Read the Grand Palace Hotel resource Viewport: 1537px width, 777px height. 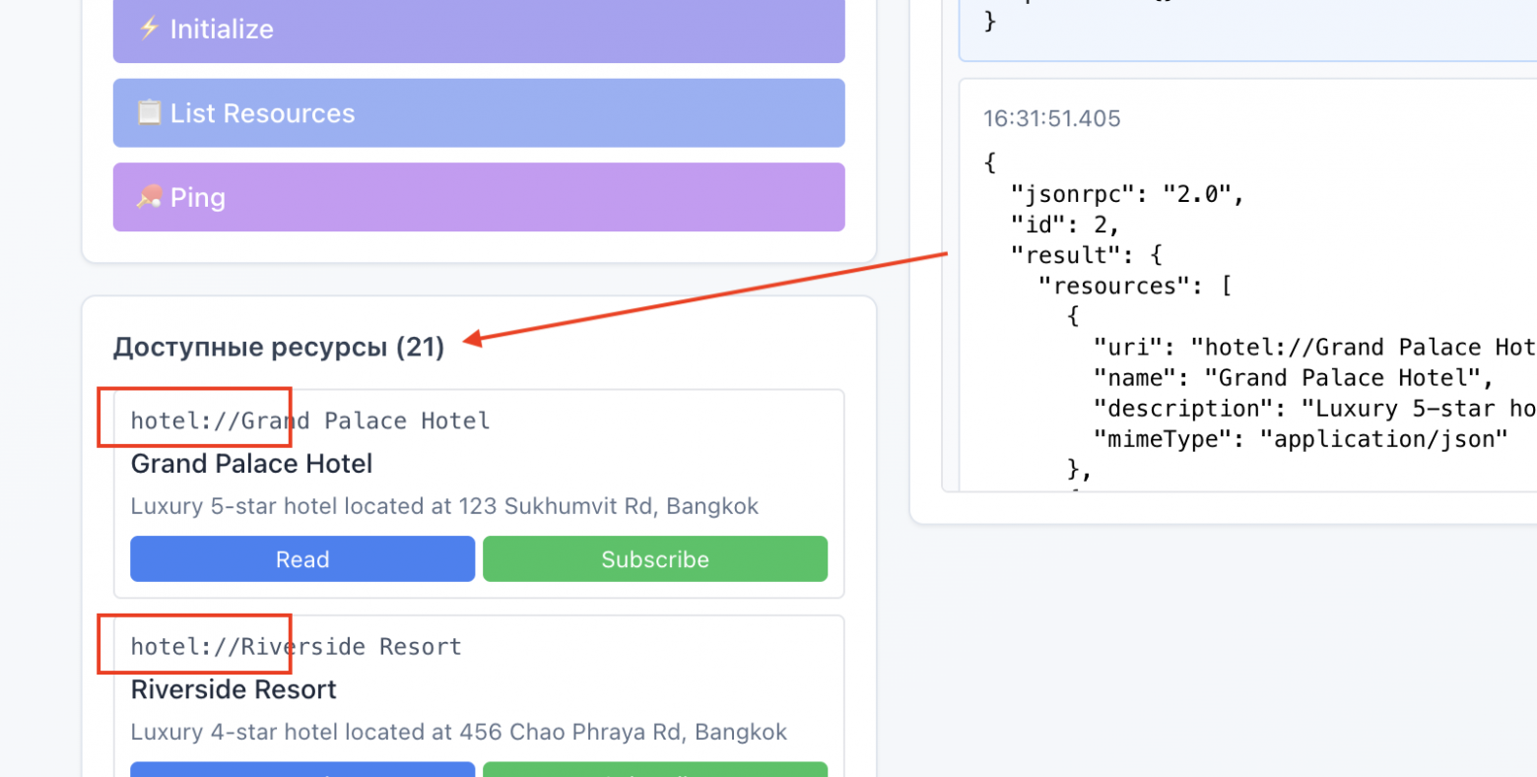[x=302, y=559]
